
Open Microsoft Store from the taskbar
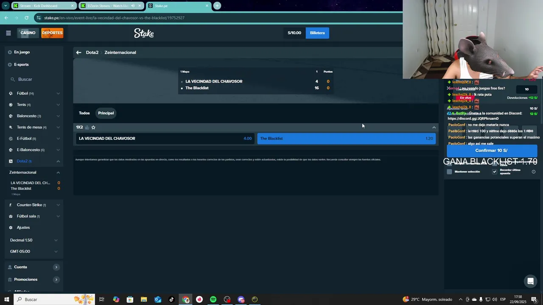click(130, 299)
